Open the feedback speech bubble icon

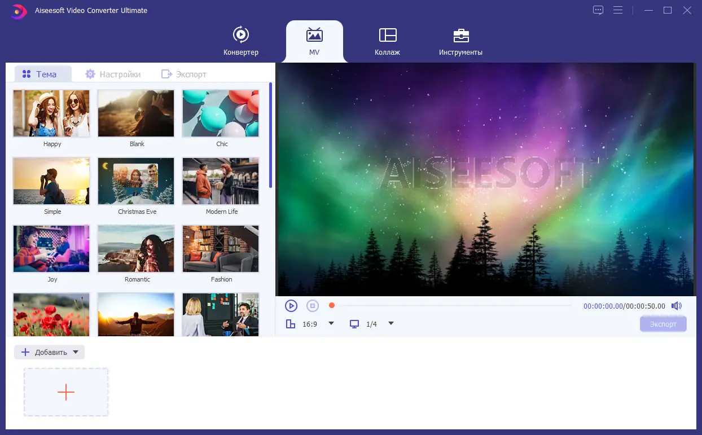click(598, 10)
